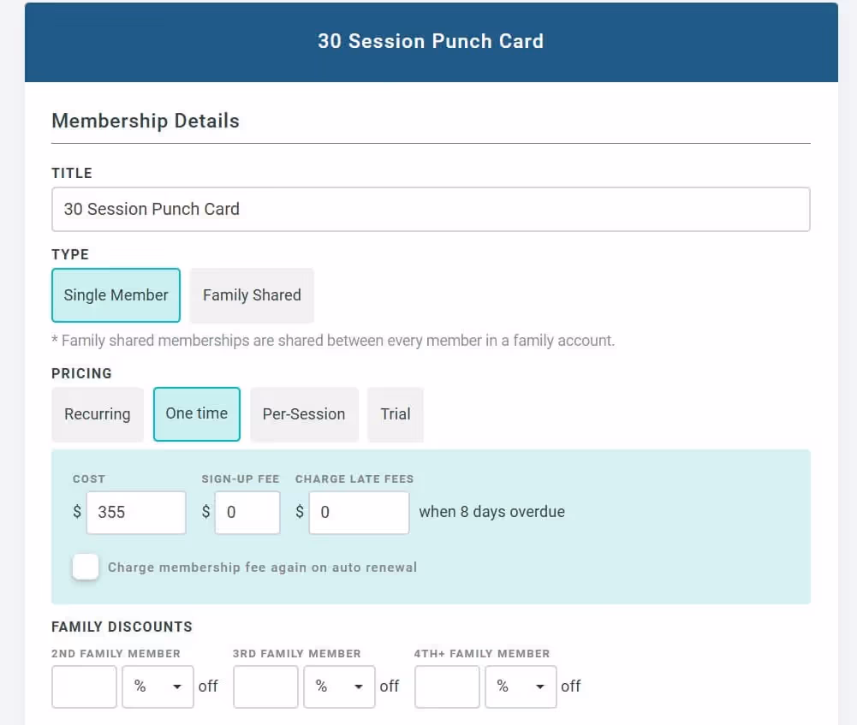Screen dimensions: 857x725
Task: Click the 3rd family member discount value box
Action: [265, 686]
